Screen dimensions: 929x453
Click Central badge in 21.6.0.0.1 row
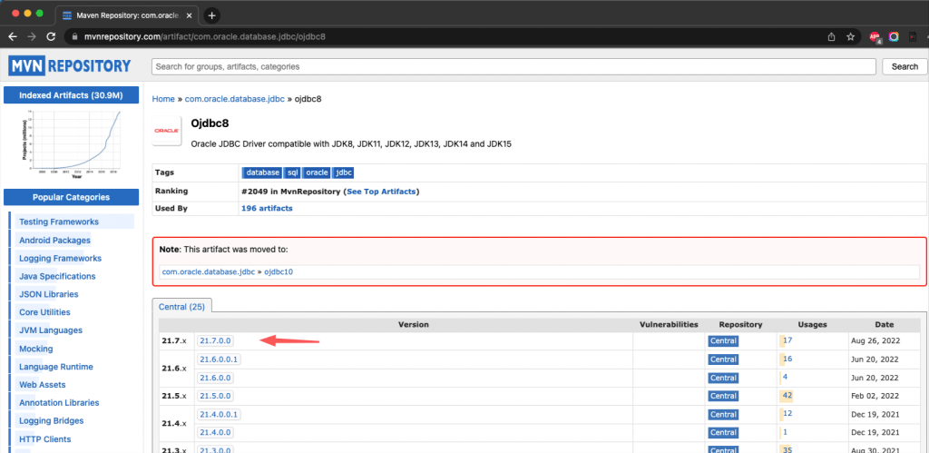tap(723, 359)
